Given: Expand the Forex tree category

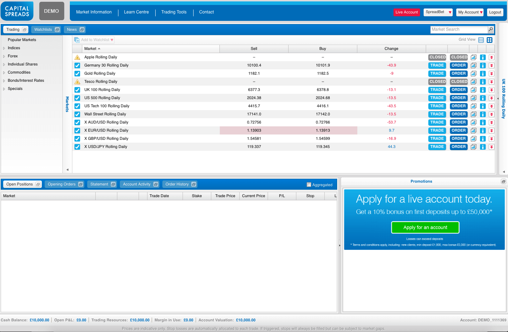Looking at the screenshot, I should tap(4, 56).
